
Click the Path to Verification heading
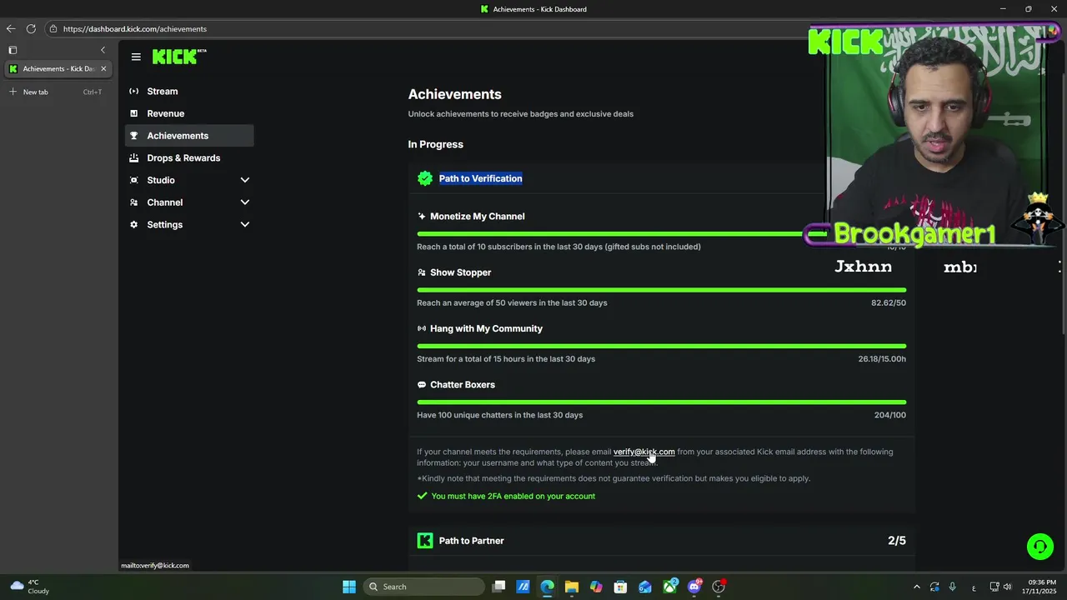481,178
